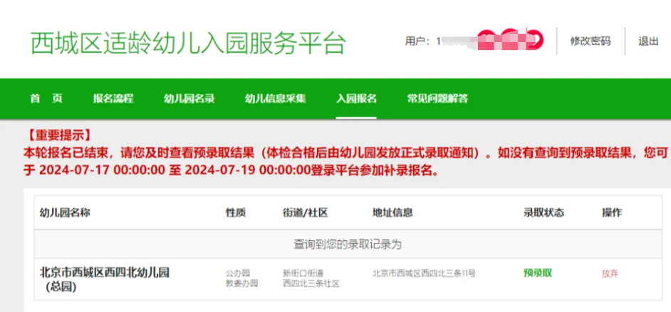Switch to the 入园报名 tab
Viewport: 671px width, 312px height.
click(x=356, y=98)
